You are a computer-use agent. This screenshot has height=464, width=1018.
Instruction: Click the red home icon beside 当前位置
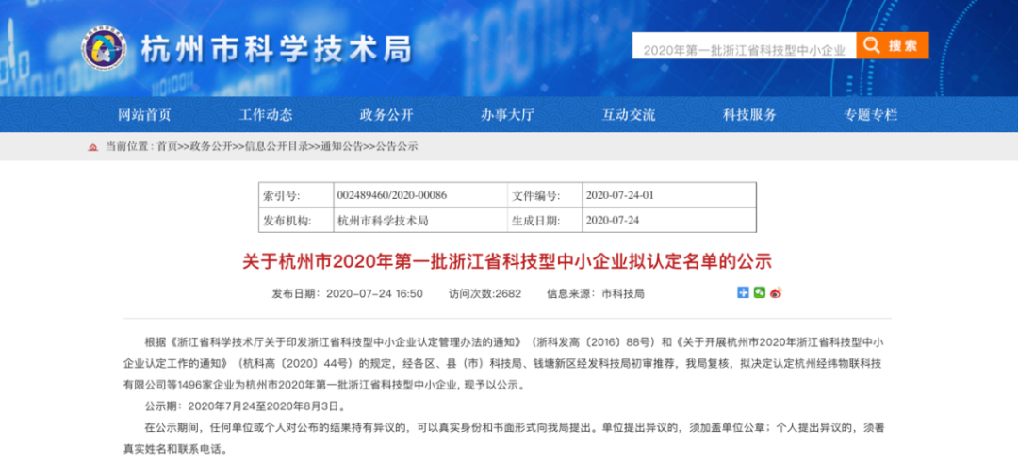92,147
